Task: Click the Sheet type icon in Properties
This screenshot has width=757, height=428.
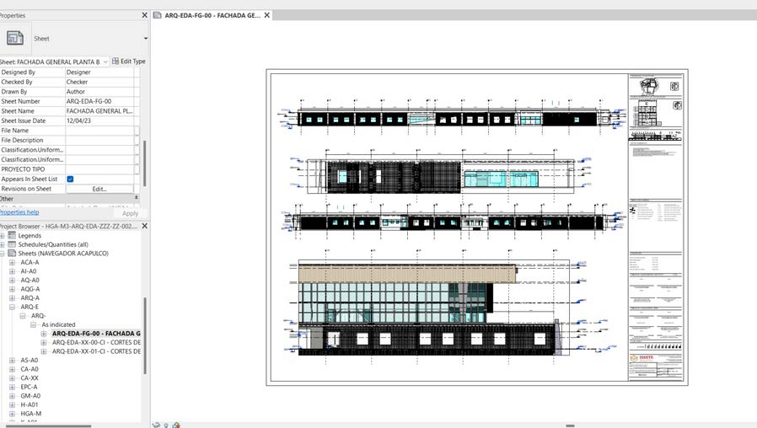Action: (x=15, y=38)
